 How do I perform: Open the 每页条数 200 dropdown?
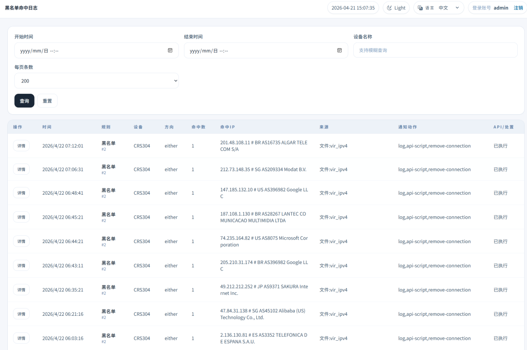click(x=97, y=81)
